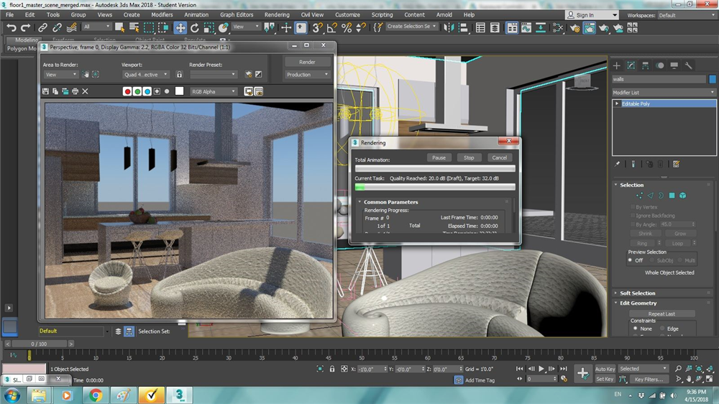Screen dimensions: 719x404
Task: Open the Graph Editors menu
Action: (x=237, y=14)
